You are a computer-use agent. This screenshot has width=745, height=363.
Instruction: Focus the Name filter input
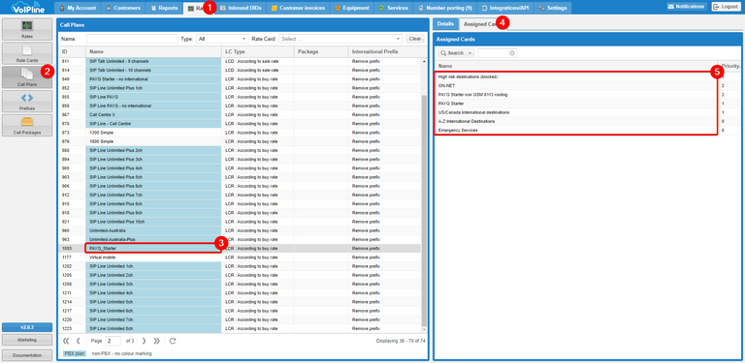[132, 39]
